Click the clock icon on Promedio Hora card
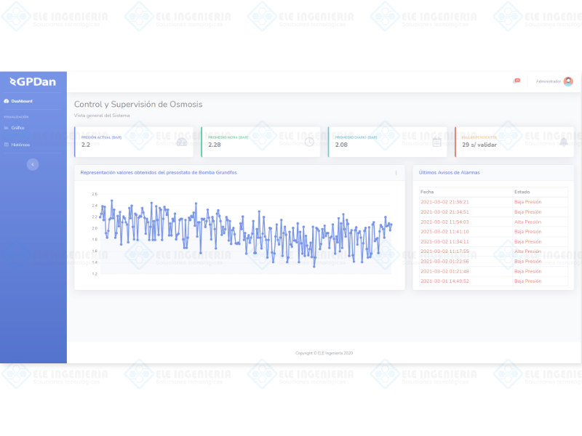This screenshot has width=582, height=436. 309,142
